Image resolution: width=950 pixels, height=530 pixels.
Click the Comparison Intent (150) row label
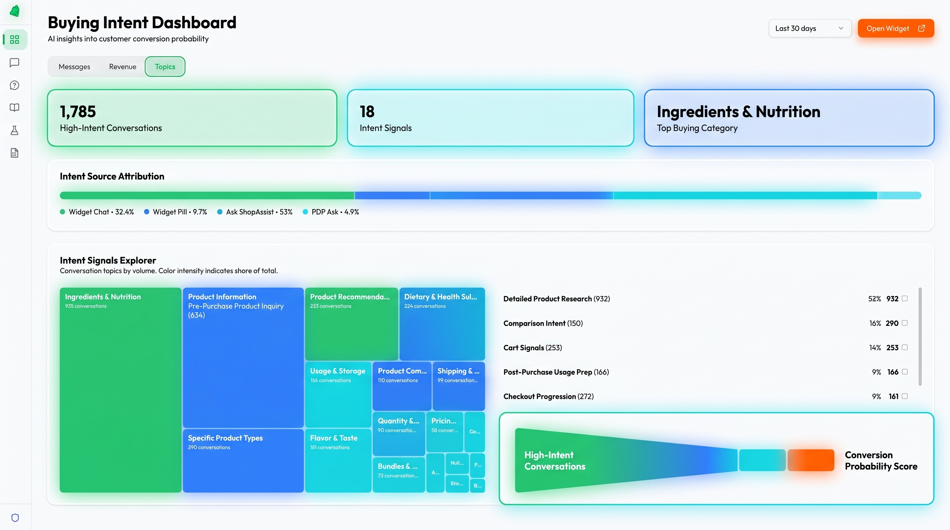(543, 323)
